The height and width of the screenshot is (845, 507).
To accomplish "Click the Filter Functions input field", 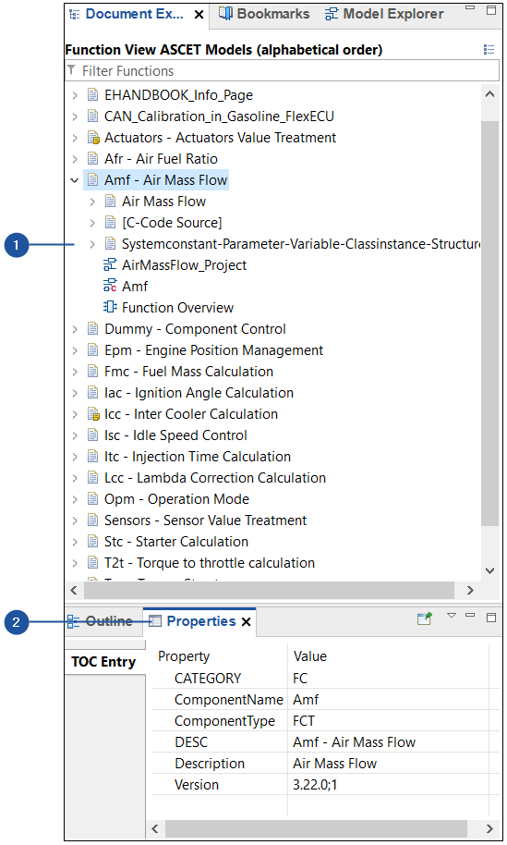I will tap(282, 70).
